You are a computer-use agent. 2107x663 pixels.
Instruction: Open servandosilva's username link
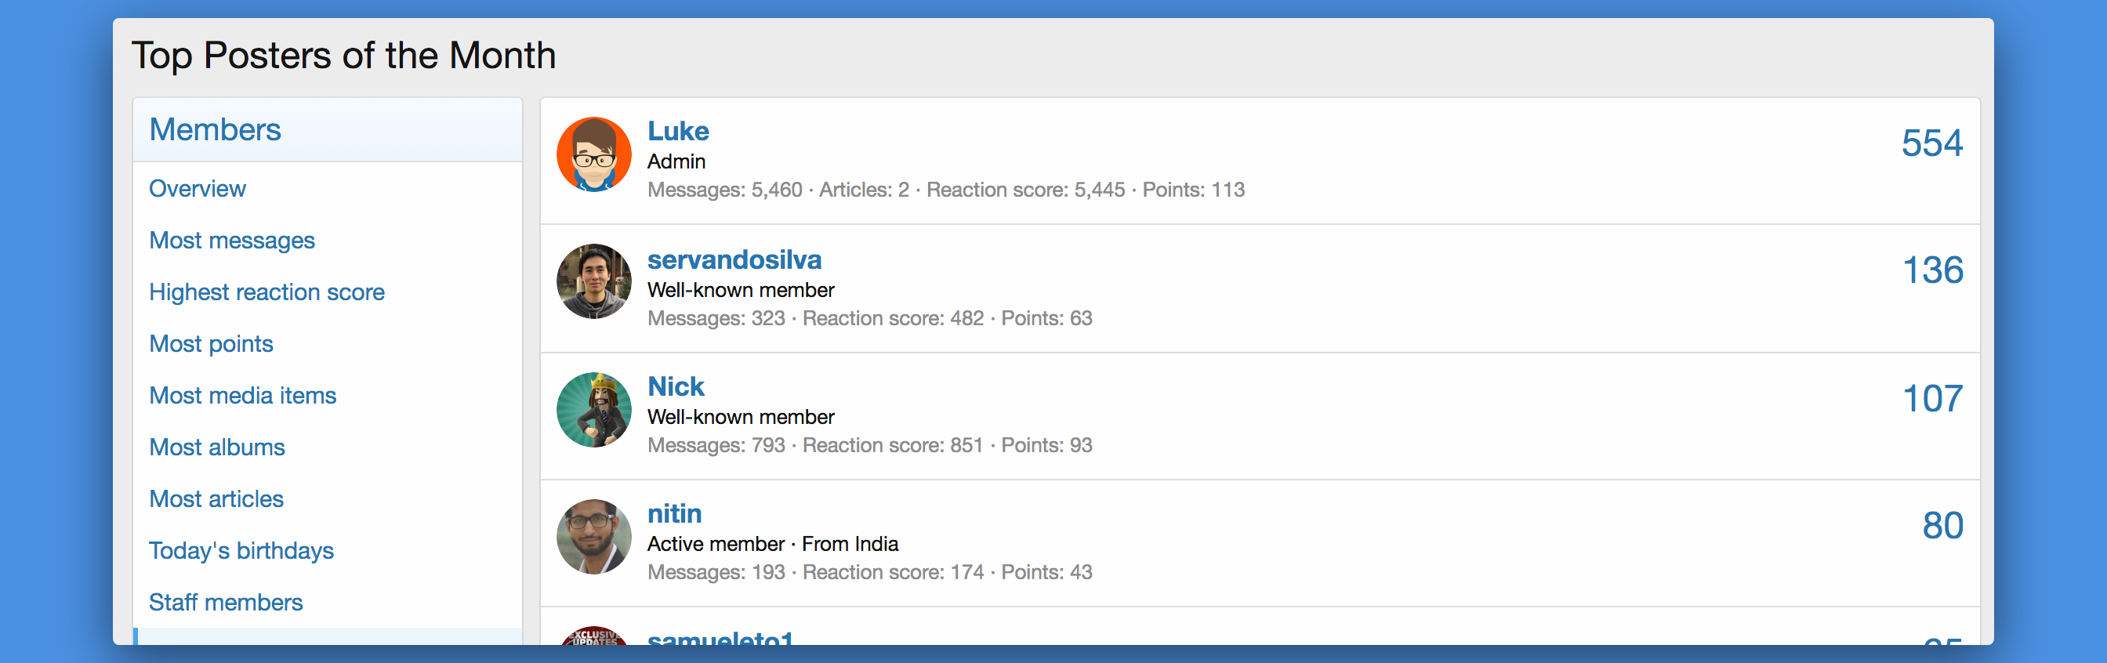click(734, 259)
